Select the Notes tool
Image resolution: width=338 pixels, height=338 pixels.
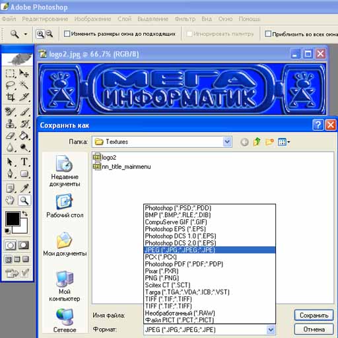pos(10,188)
